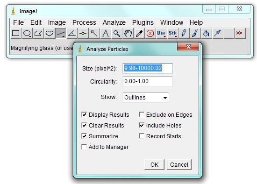Click the blank toolbar slot before >>
This screenshot has height=184, width=257.
(x=228, y=33)
